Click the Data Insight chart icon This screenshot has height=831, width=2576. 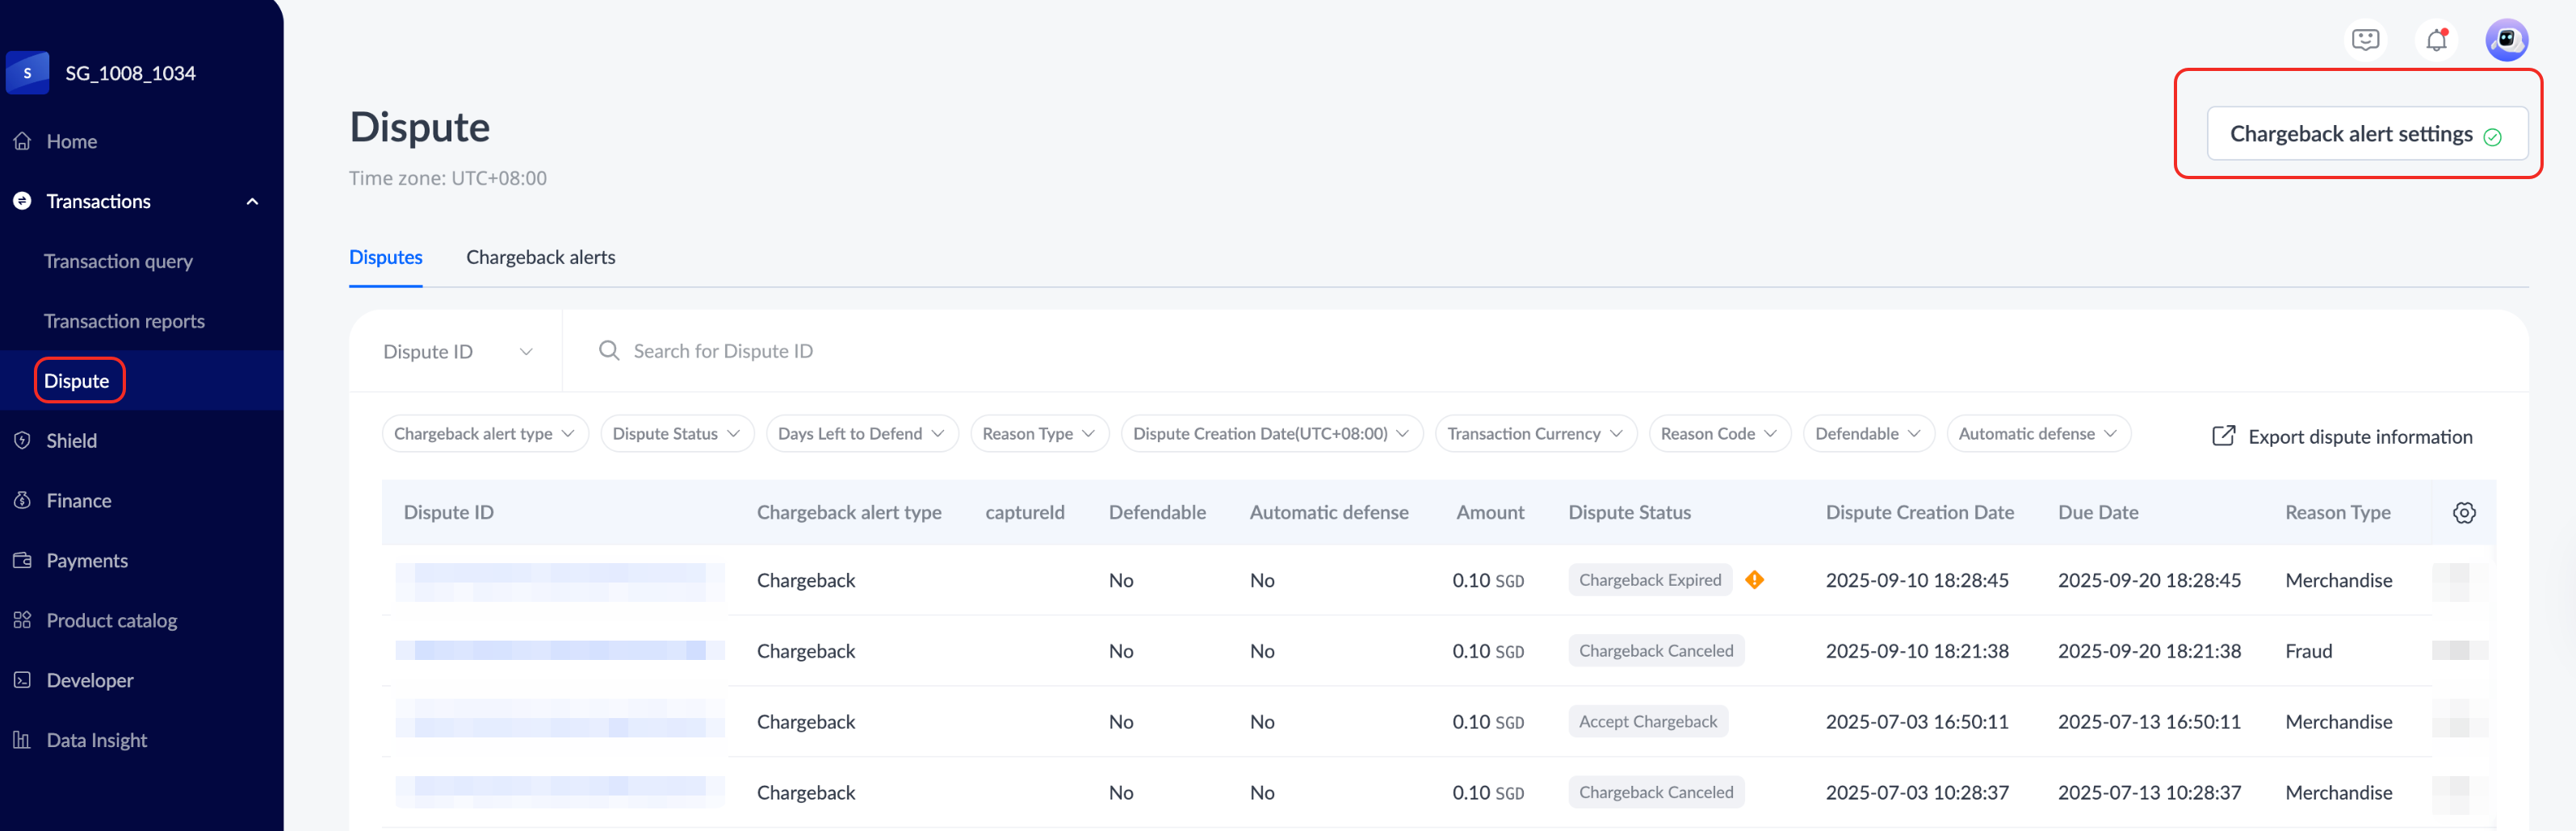pos(22,740)
